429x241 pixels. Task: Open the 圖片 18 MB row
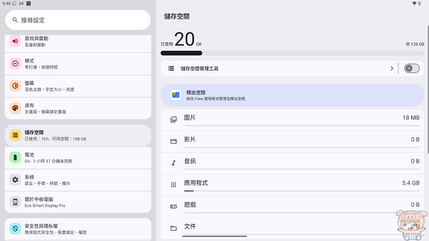point(292,120)
